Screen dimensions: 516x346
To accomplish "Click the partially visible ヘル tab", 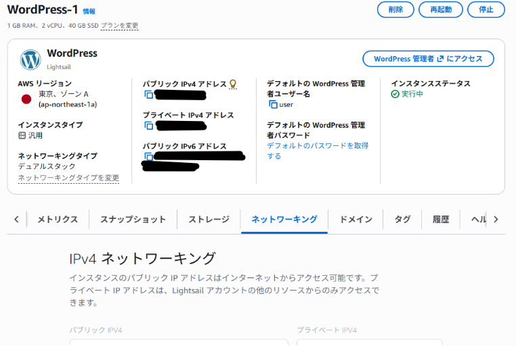I will (479, 219).
